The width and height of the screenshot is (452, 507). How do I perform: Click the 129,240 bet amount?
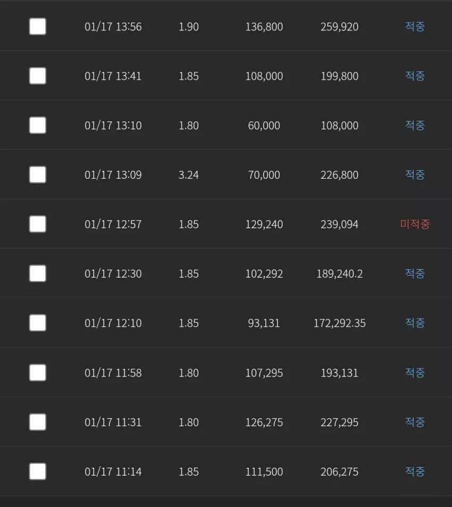click(x=264, y=225)
